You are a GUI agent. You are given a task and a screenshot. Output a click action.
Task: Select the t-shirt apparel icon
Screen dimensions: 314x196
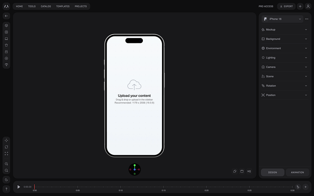[6, 45]
